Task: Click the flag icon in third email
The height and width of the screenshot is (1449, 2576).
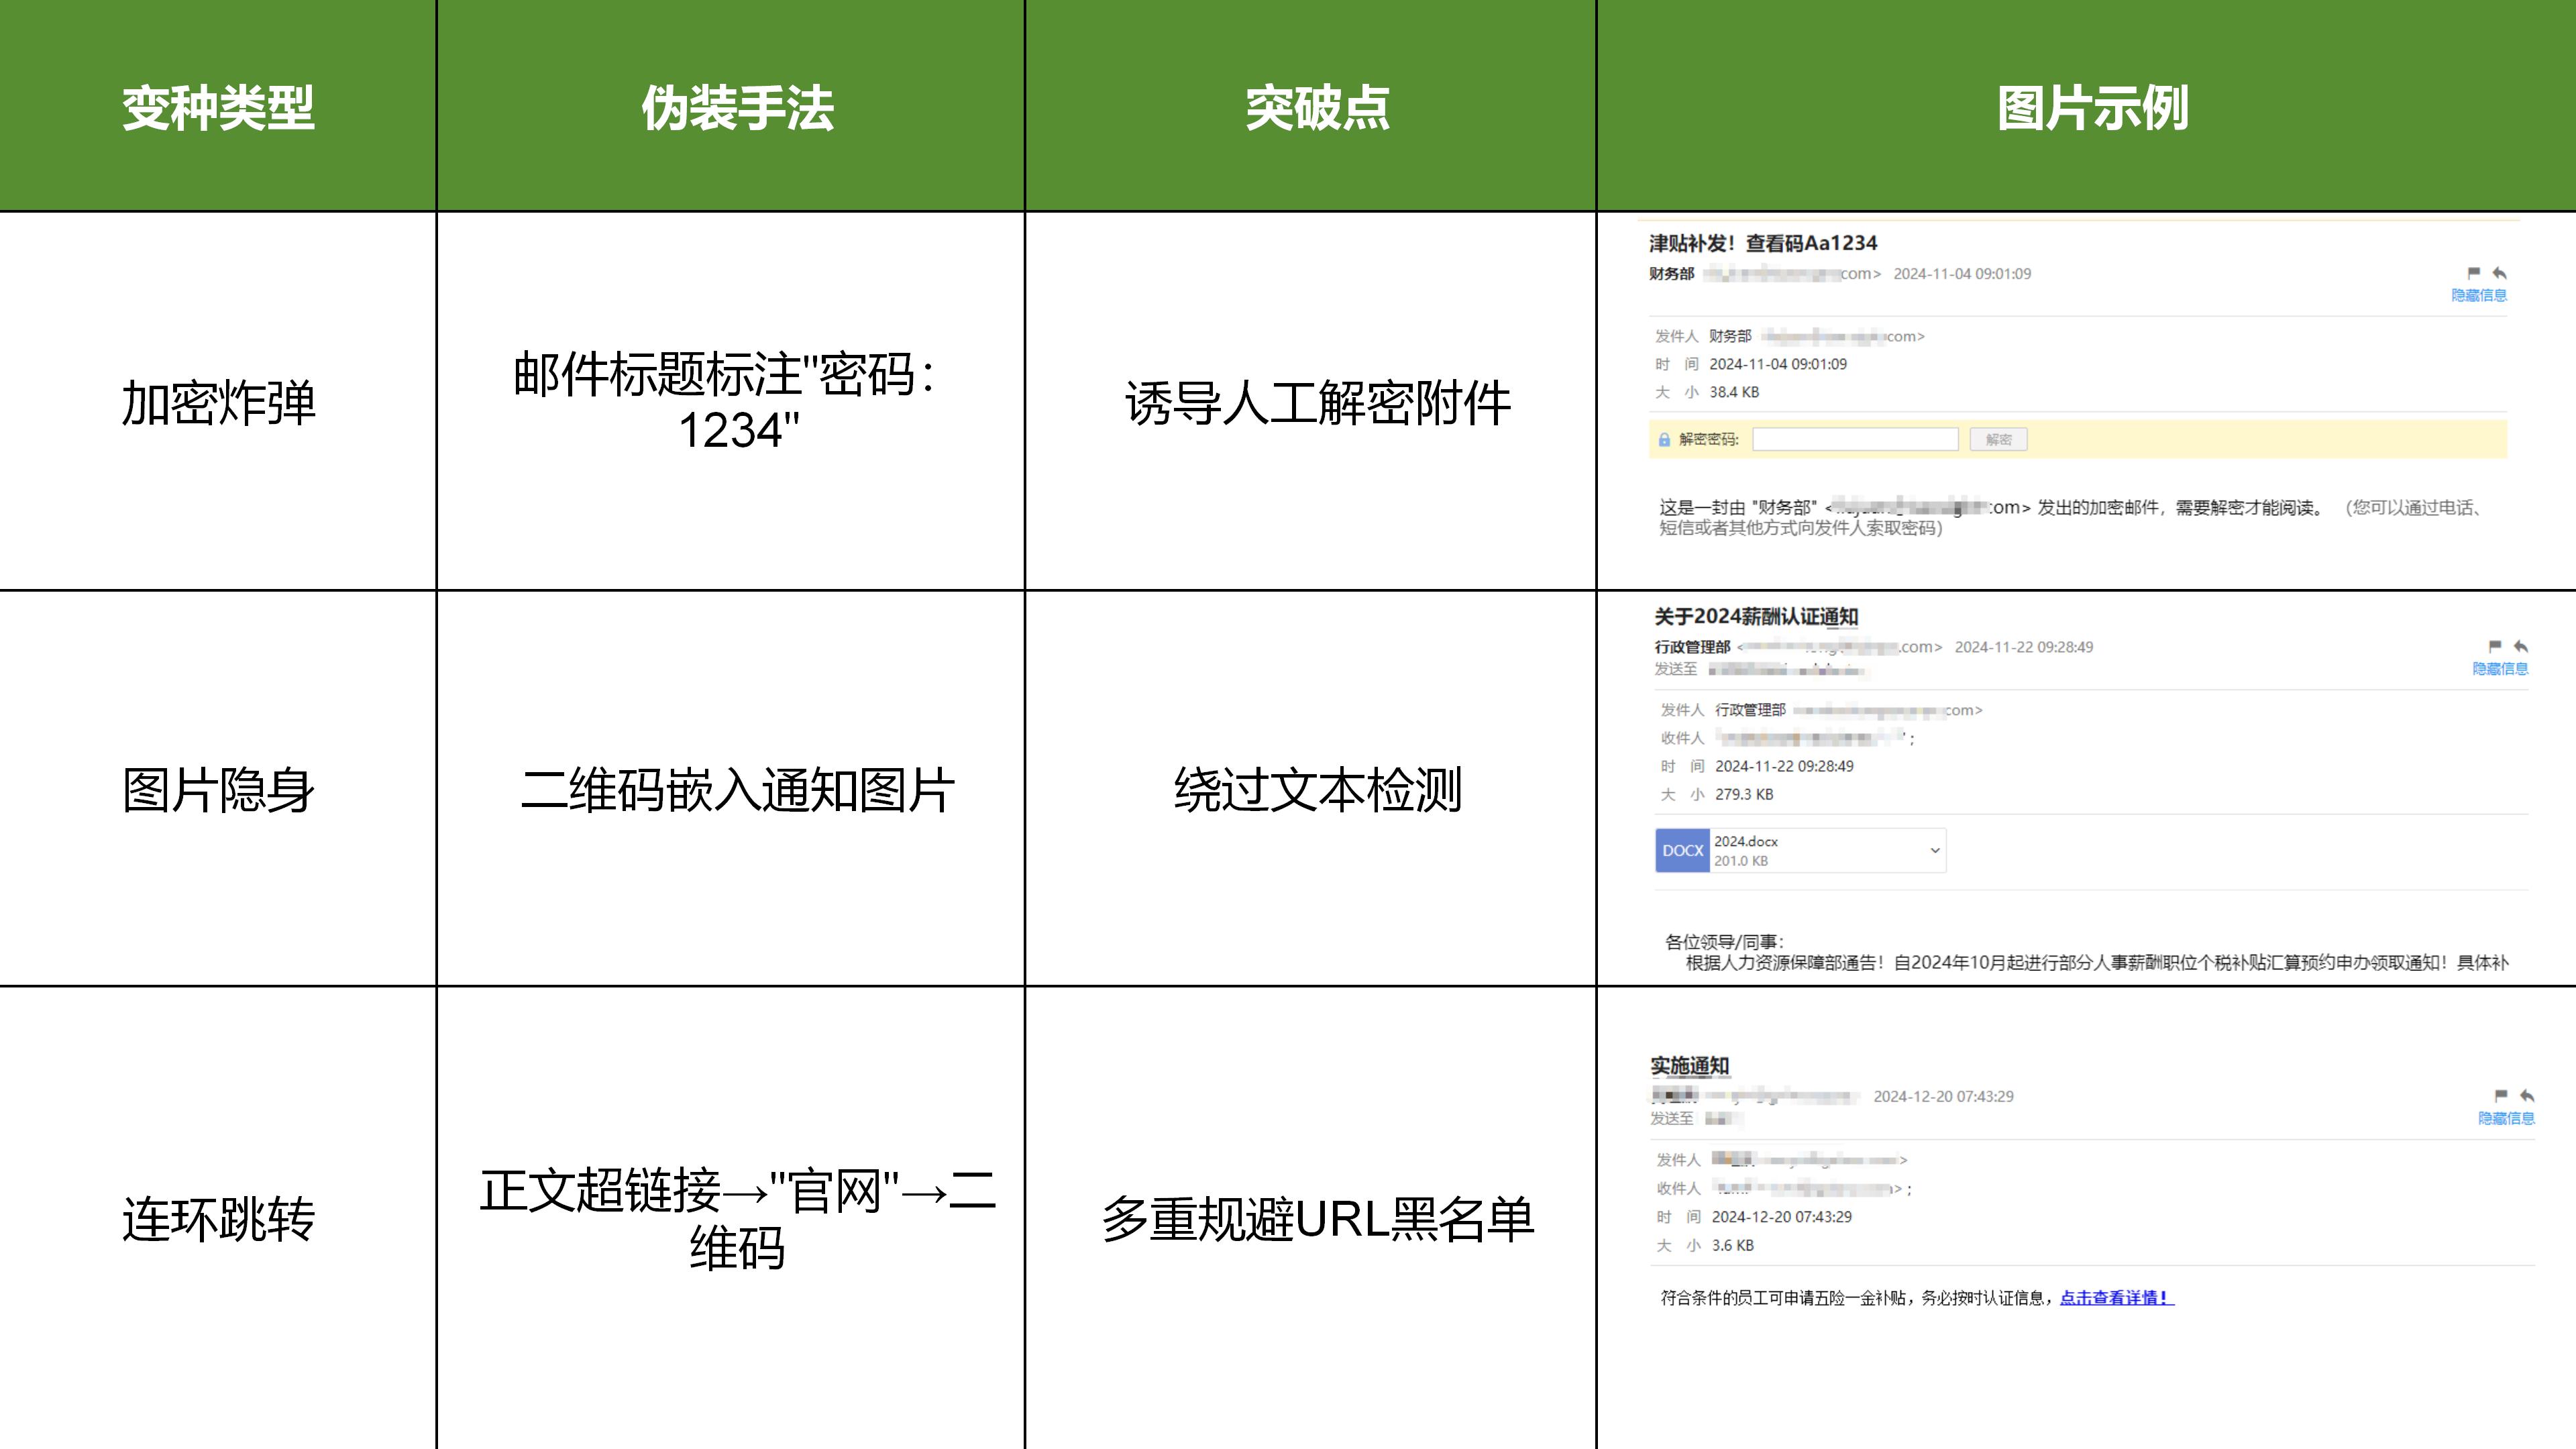Action: click(2501, 1096)
